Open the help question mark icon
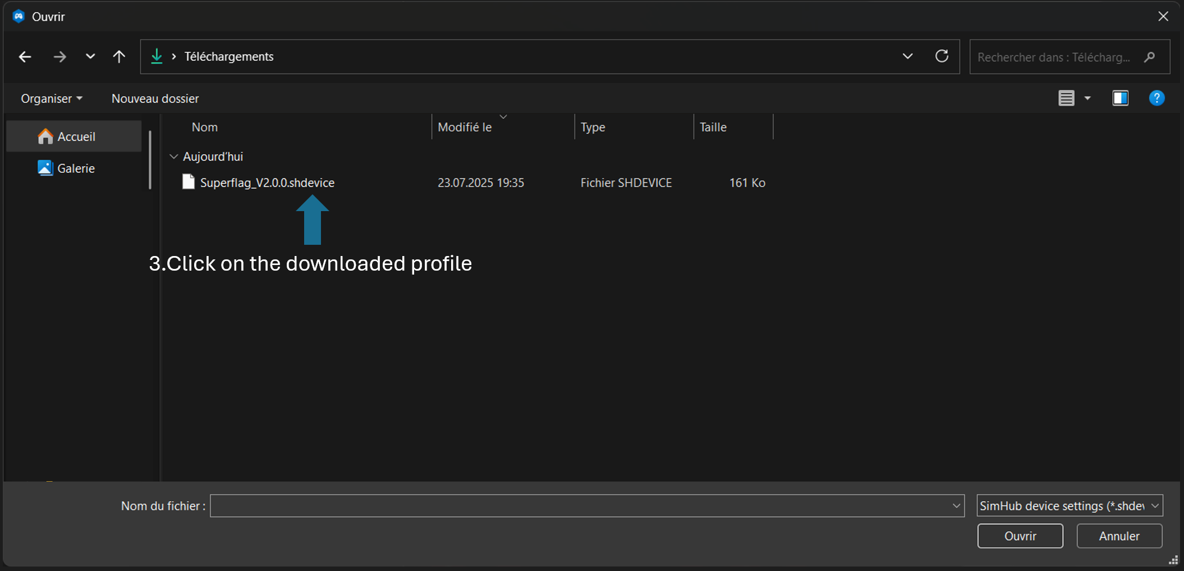Viewport: 1184px width, 571px height. click(1156, 98)
